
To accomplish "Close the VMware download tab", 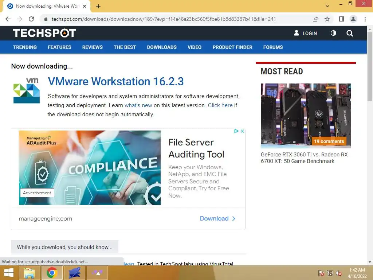I will [85, 6].
